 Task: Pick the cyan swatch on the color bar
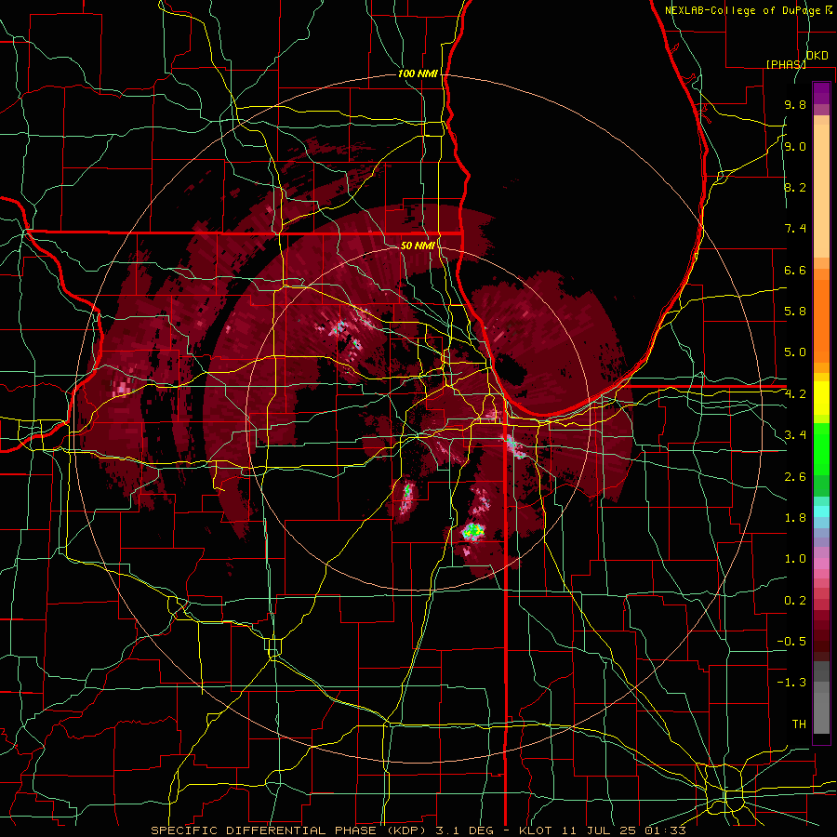[821, 511]
